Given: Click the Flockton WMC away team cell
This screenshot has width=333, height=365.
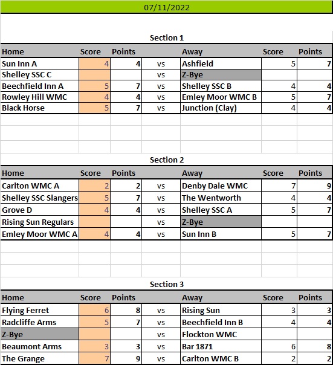Looking at the screenshot, I should 221,334.
